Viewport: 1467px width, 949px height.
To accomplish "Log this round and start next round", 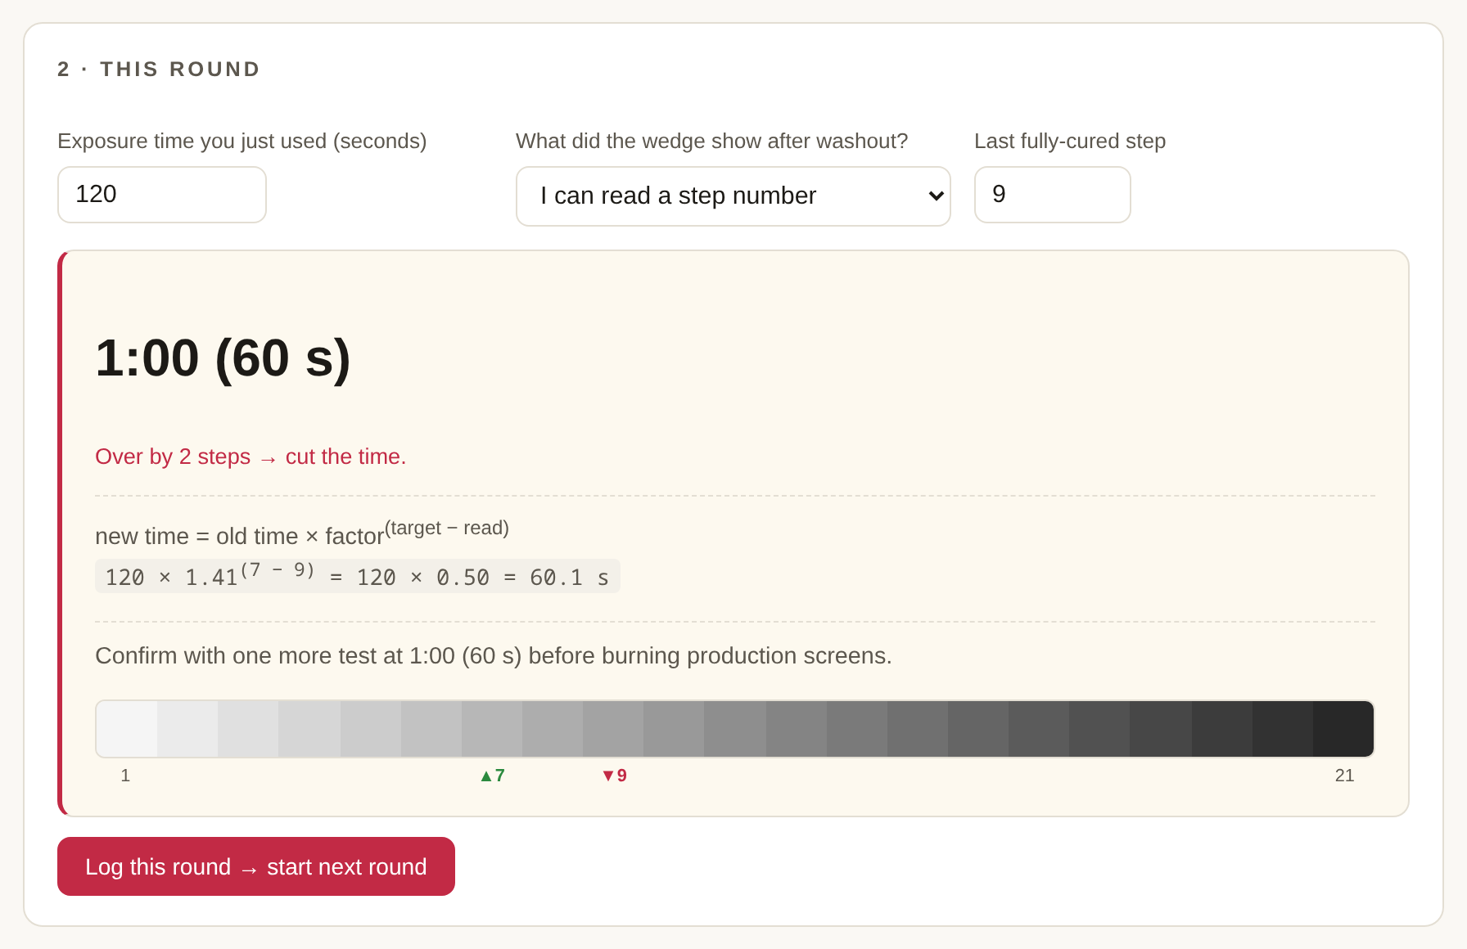I will [x=256, y=866].
